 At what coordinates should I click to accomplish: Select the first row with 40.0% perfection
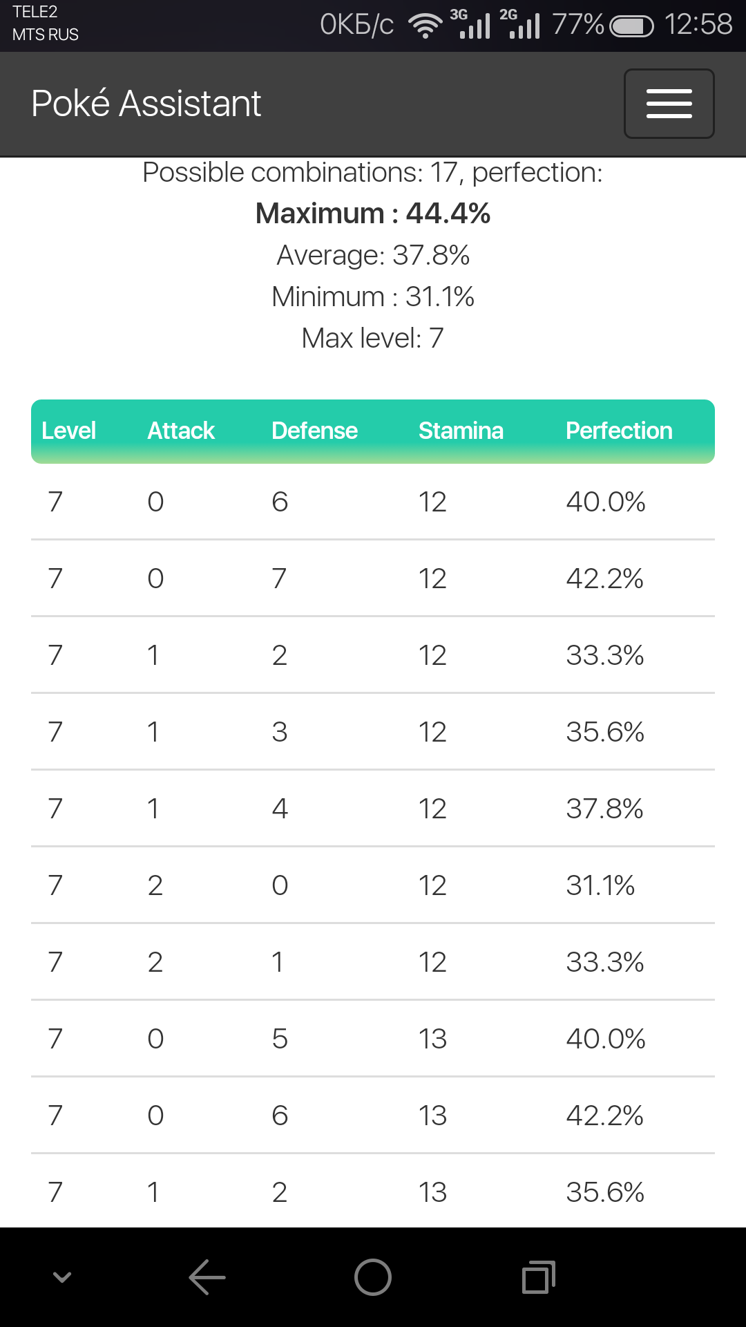373,502
